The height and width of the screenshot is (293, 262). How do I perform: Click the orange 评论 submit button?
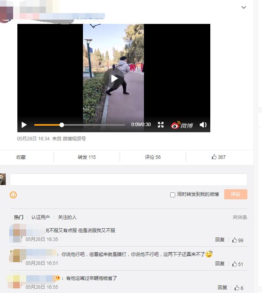click(236, 194)
